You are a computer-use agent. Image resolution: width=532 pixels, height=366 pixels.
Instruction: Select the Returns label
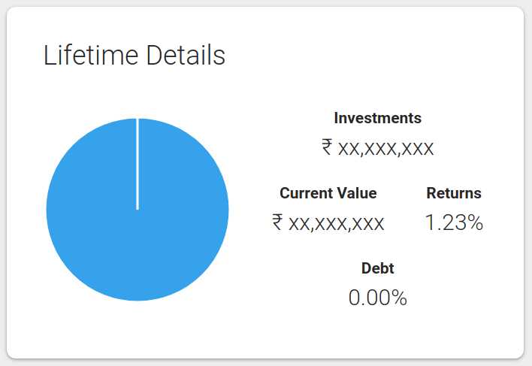(454, 193)
